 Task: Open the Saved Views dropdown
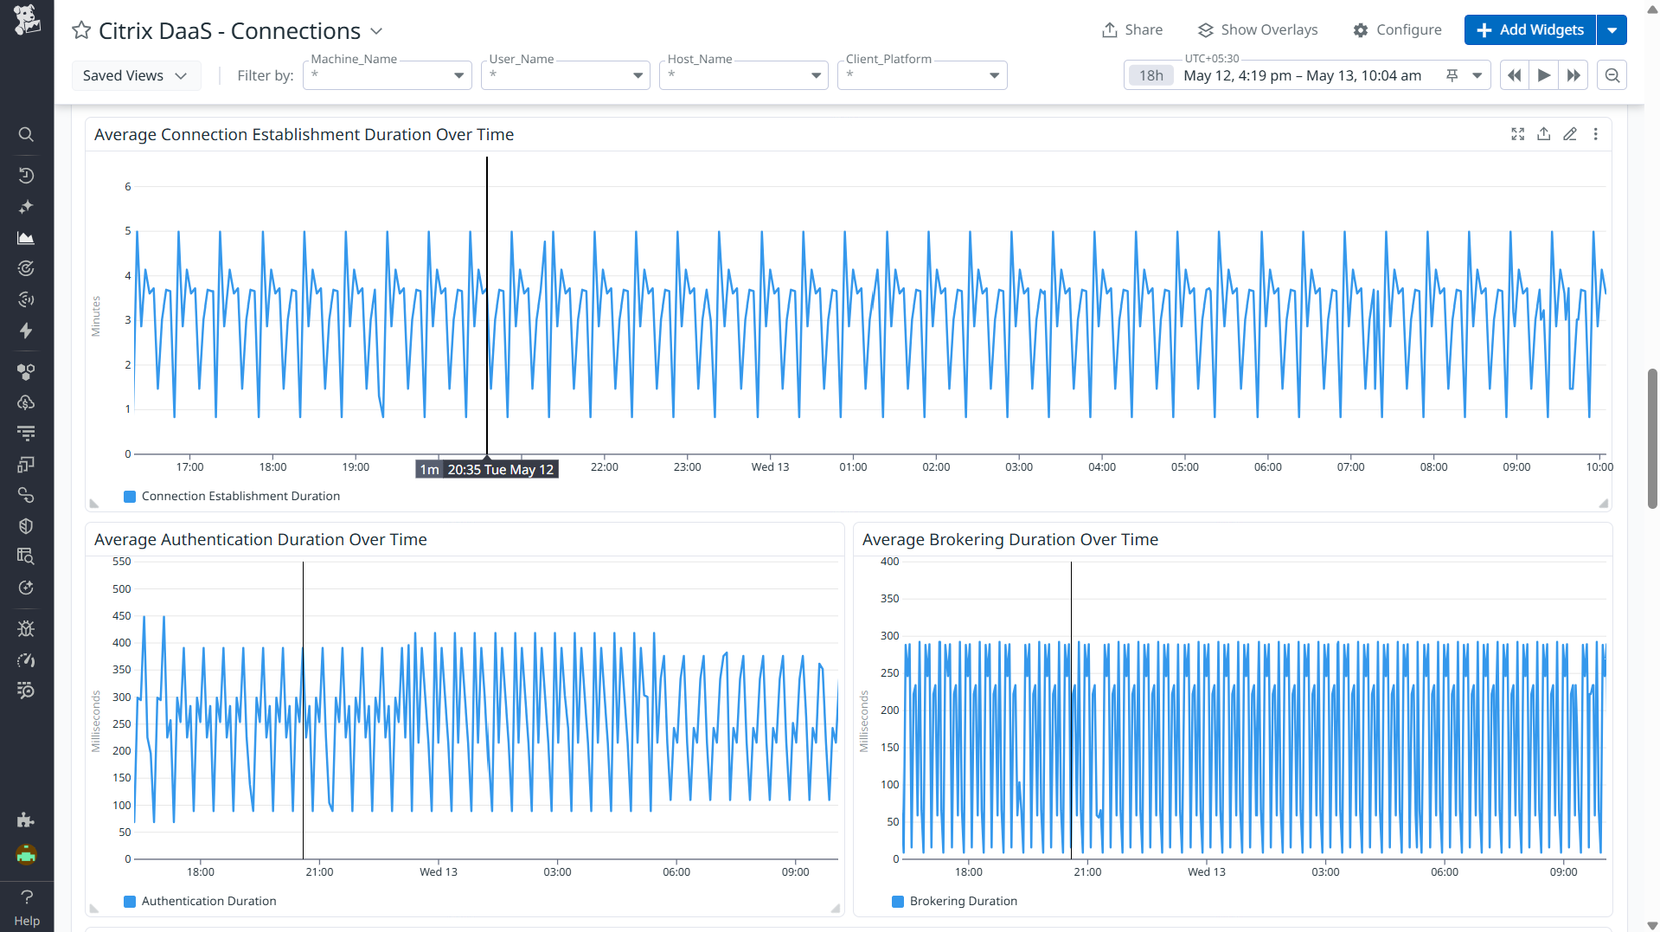click(135, 75)
